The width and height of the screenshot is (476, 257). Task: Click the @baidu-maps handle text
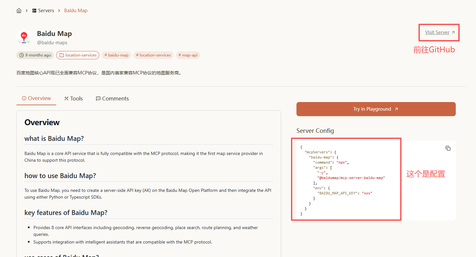coord(52,43)
